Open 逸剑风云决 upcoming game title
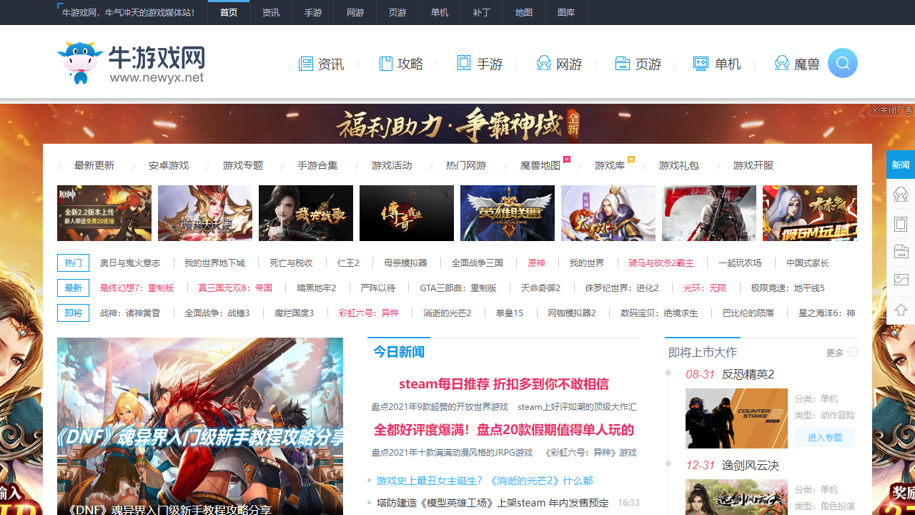This screenshot has height=515, width=915. point(751,466)
